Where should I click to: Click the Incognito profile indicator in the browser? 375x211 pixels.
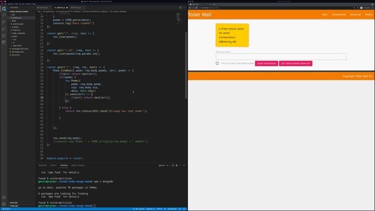click(365, 8)
